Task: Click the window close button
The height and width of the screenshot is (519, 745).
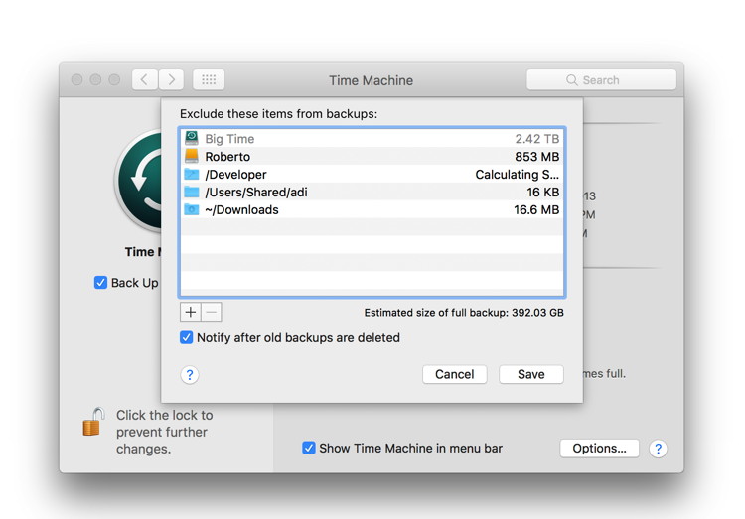Action: tap(76, 79)
